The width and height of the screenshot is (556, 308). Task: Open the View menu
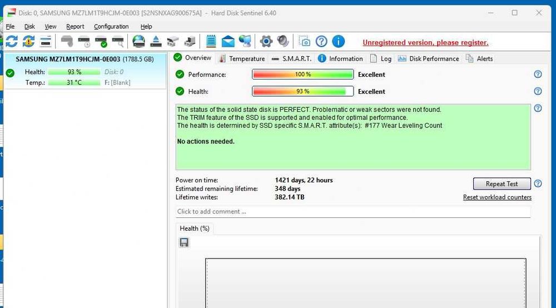(x=51, y=27)
